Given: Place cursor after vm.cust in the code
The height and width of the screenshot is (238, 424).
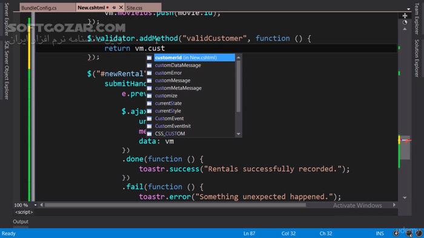Looking at the screenshot, I should click(165, 48).
